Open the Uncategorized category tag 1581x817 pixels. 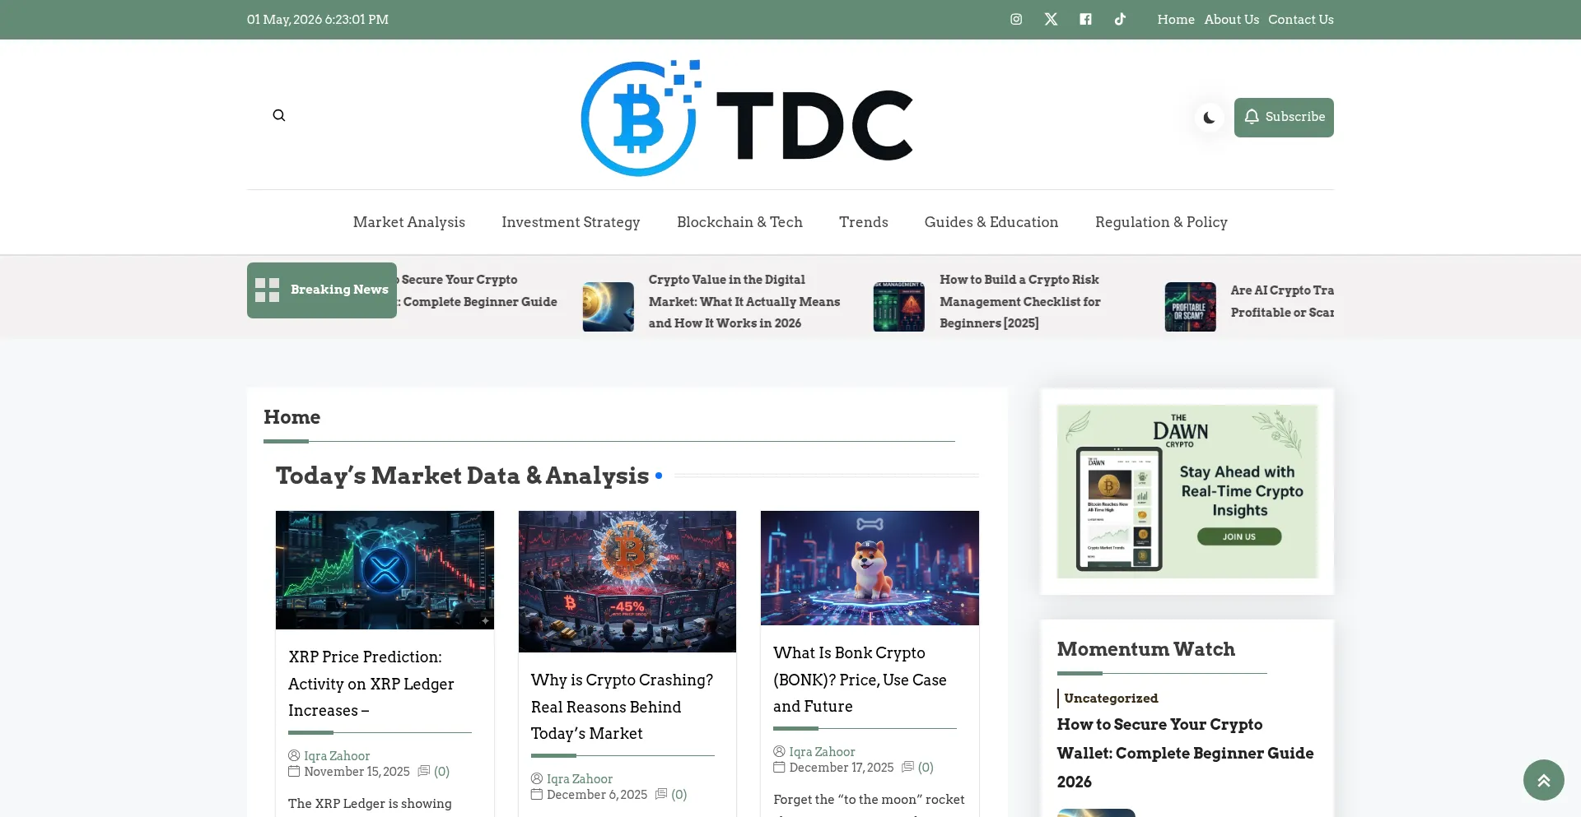coord(1111,699)
